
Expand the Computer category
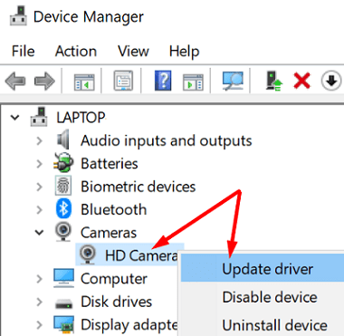click(39, 279)
